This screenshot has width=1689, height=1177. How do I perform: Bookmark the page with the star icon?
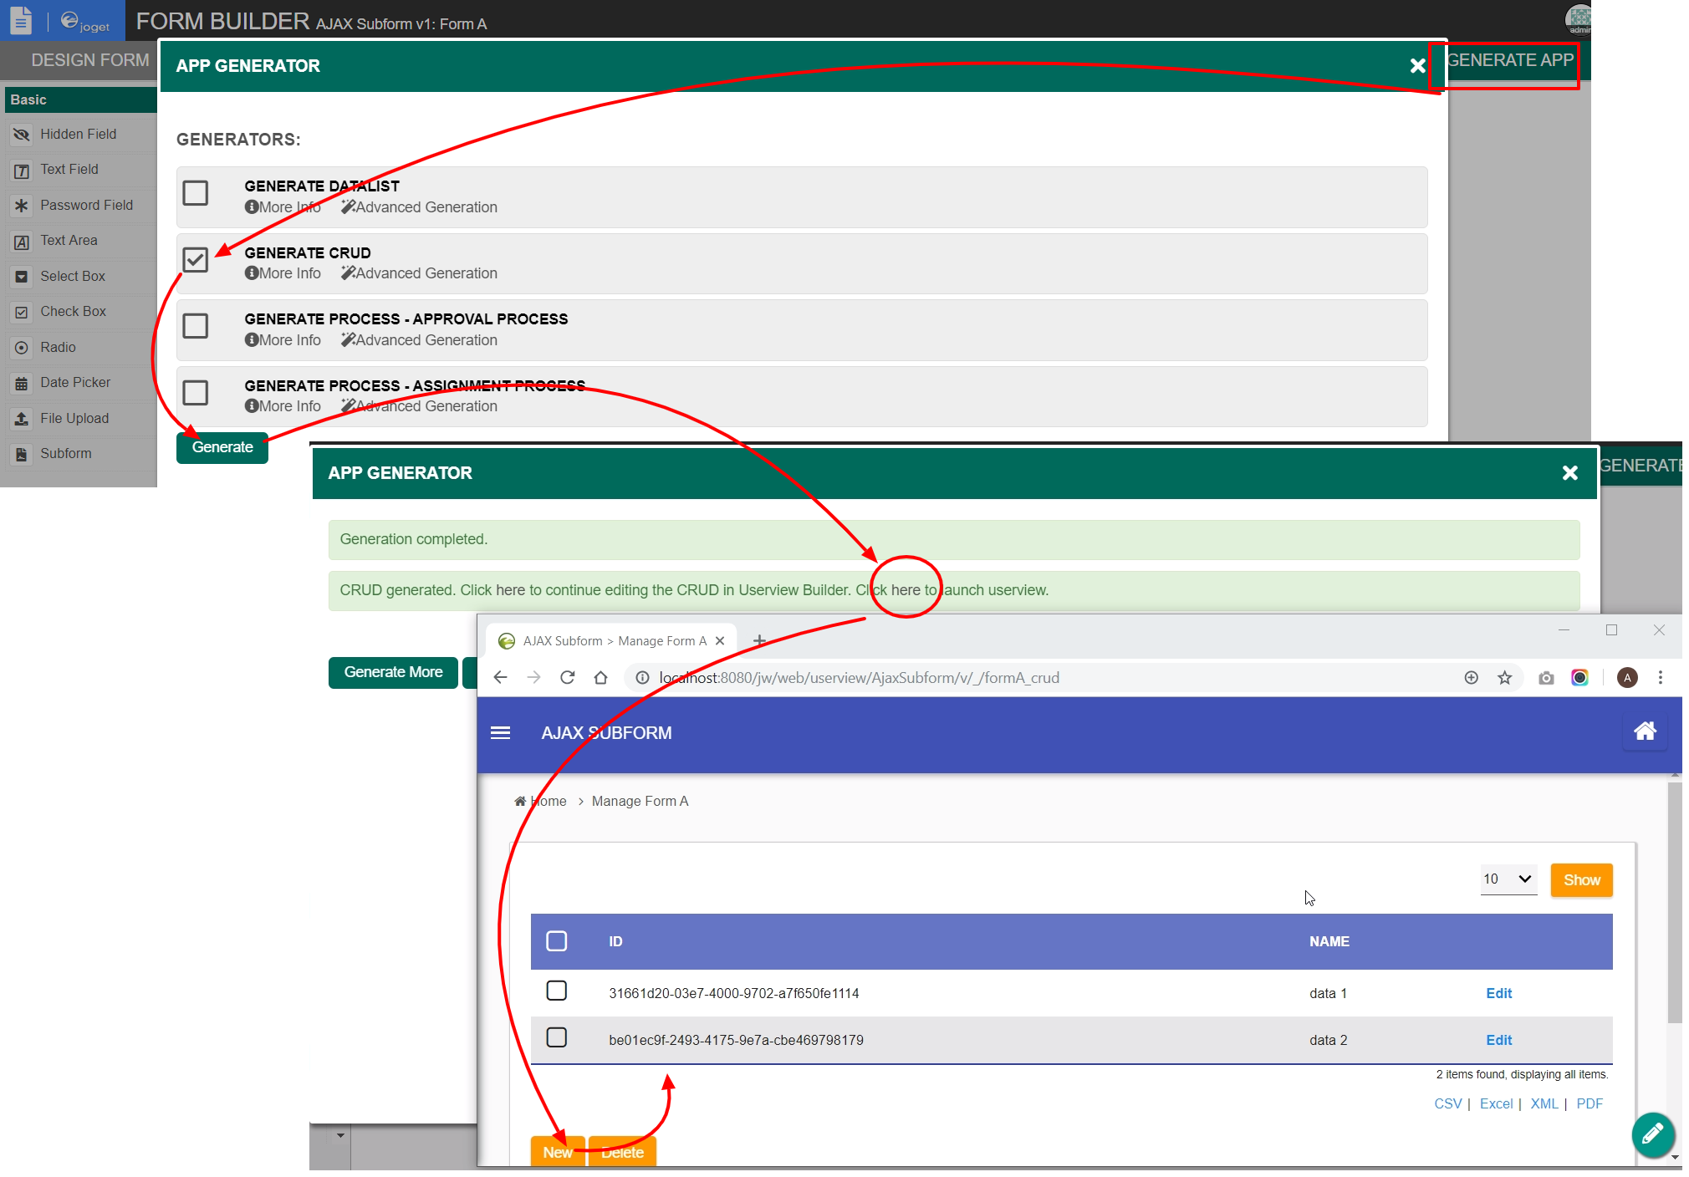coord(1504,677)
